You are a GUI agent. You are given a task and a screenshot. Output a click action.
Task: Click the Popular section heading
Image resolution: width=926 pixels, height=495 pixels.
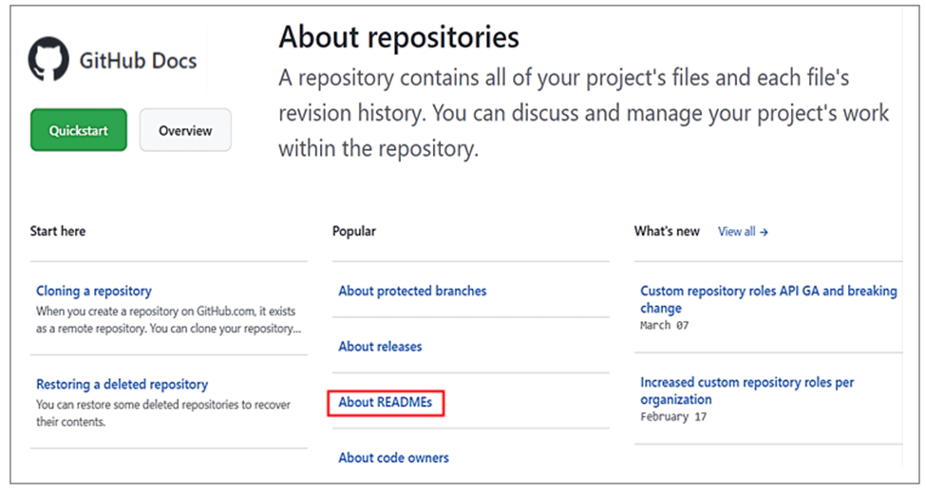coord(354,231)
